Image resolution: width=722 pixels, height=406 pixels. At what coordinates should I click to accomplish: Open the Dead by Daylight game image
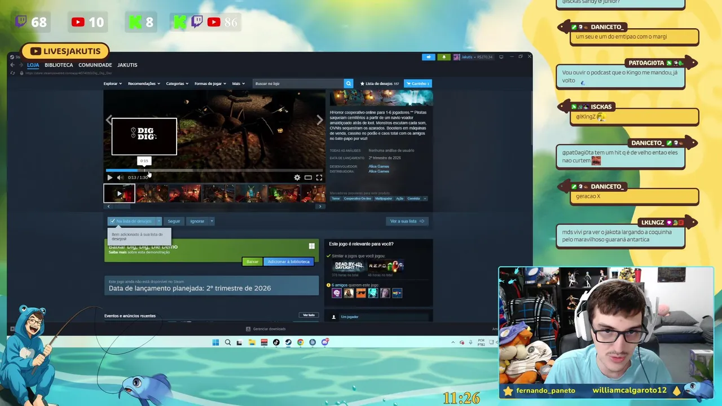point(349,266)
